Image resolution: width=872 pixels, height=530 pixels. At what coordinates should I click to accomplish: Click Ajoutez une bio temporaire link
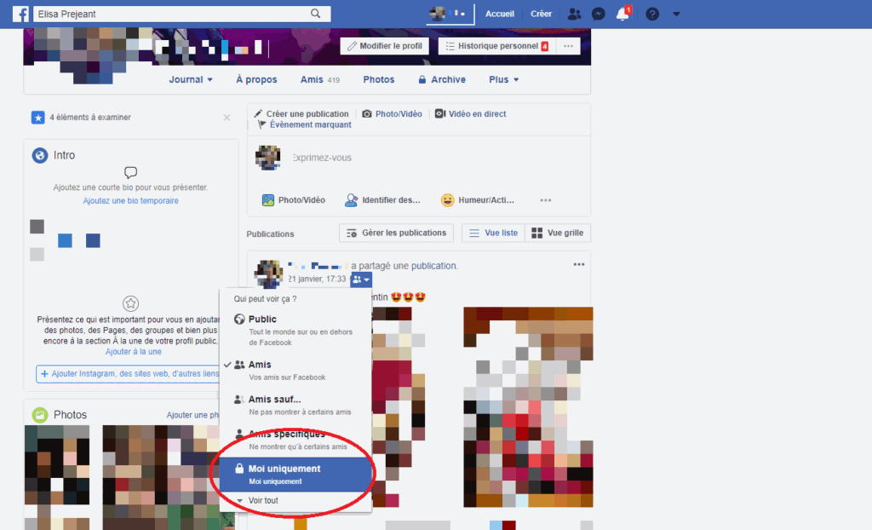130,199
